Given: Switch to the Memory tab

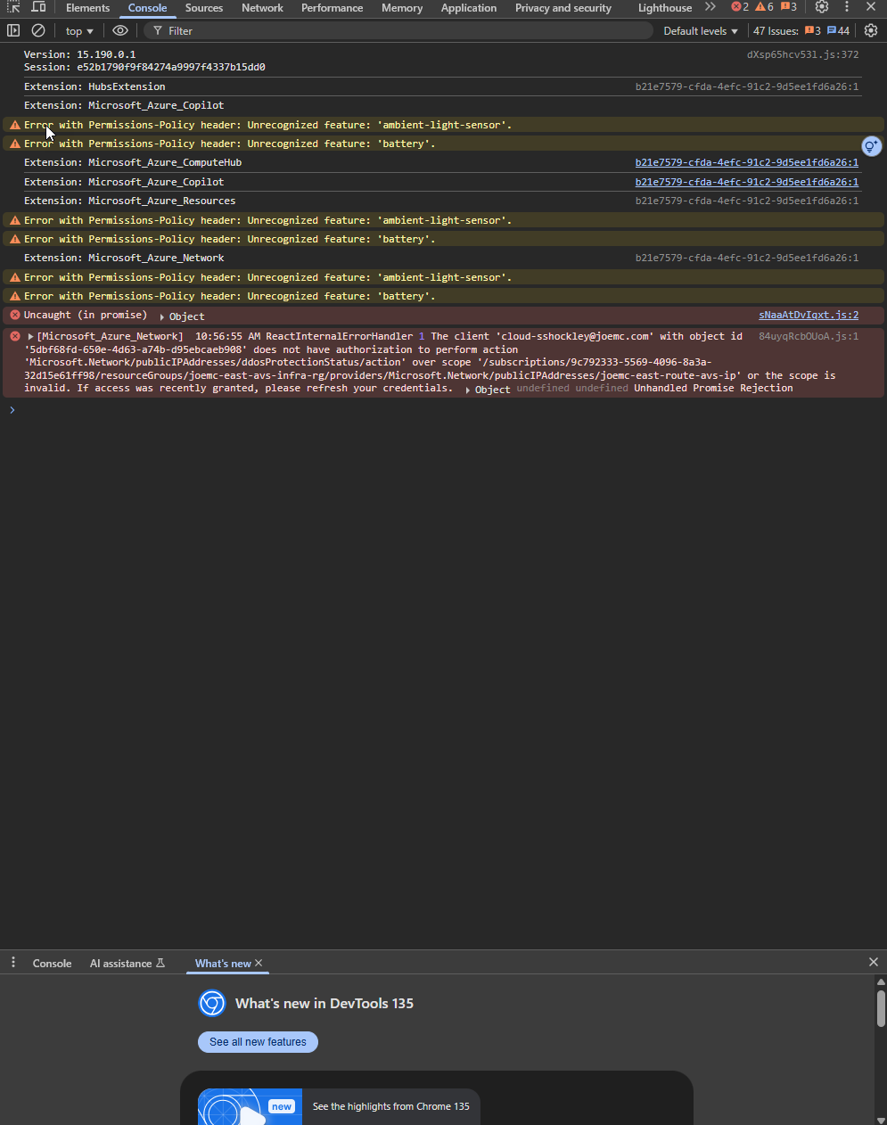Looking at the screenshot, I should point(402,7).
